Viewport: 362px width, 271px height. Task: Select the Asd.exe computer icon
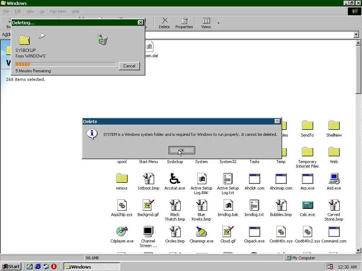click(334, 178)
